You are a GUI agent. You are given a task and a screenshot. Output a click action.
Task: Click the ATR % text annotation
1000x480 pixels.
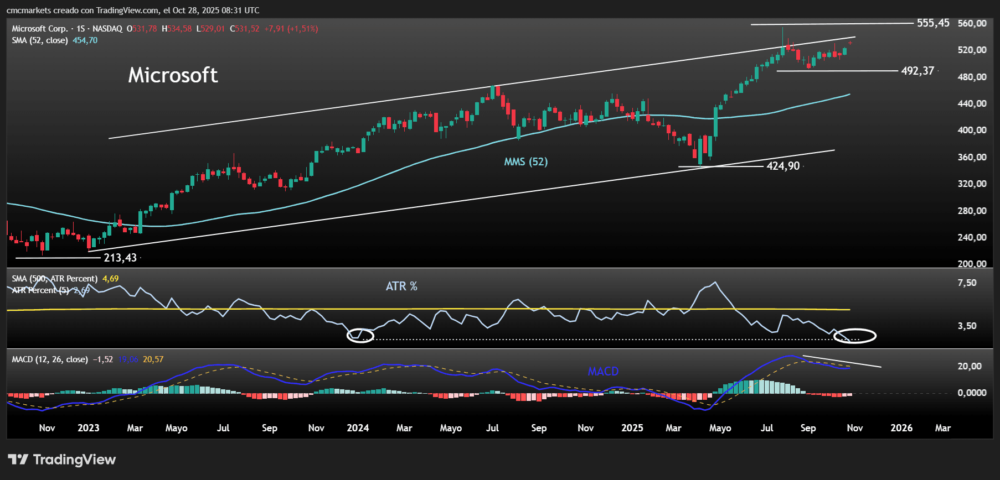click(401, 286)
